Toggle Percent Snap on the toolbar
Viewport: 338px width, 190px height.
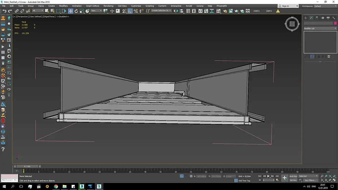pyautogui.click(x=136, y=11)
